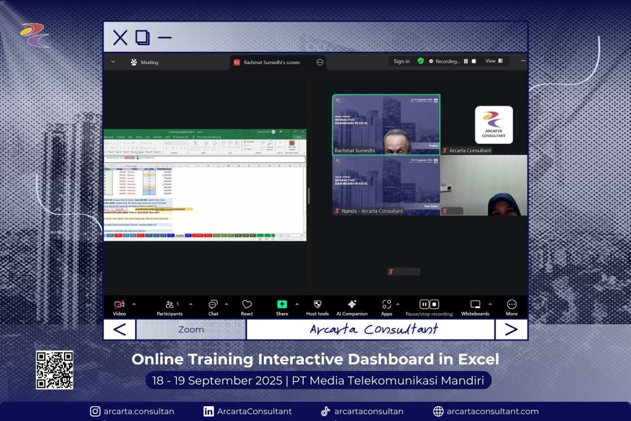Stop recording in the top bar
Viewport: 631px width, 421px height.
(x=474, y=62)
